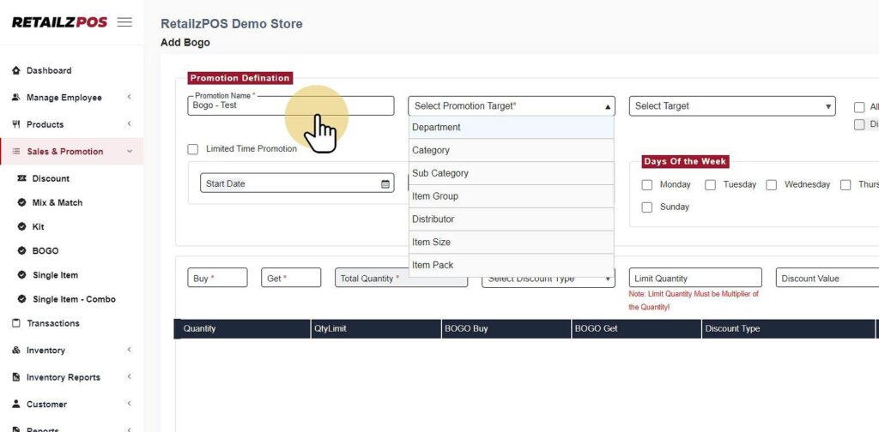Click the Customer person icon
This screenshot has width=879, height=432.
(15, 404)
